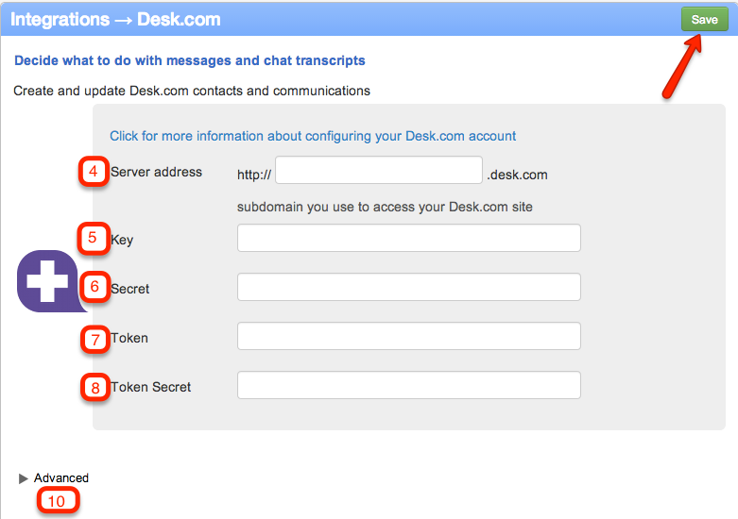Click the Integrations → Desk.com header title
This screenshot has width=738, height=519.
coord(115,19)
